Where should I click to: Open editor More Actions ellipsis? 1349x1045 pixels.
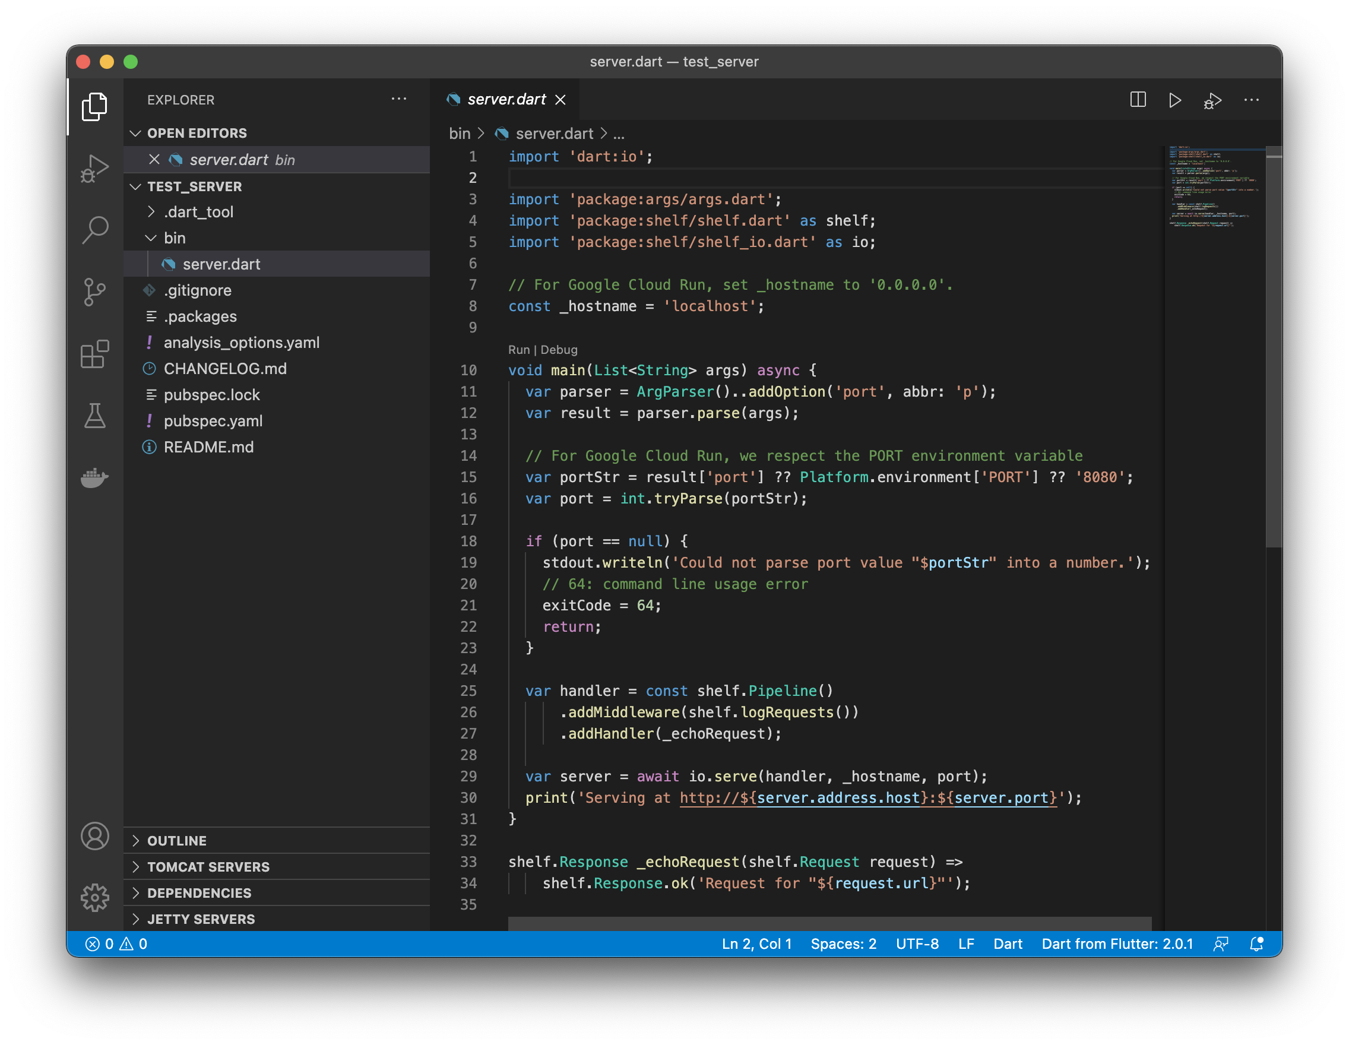[1252, 99]
